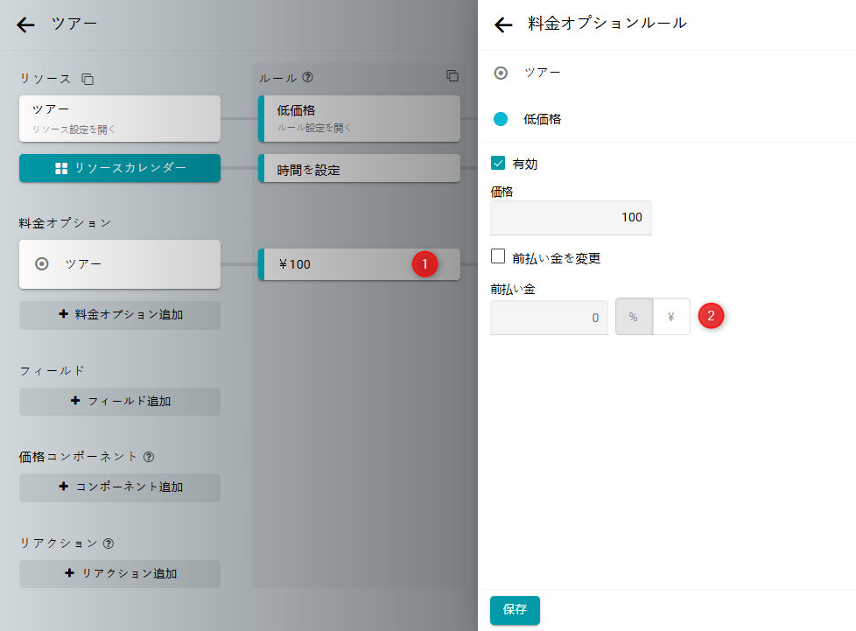Viewport: 856px width, 631px height.
Task: Enable the 前払い金を変更 checkbox
Action: [499, 257]
